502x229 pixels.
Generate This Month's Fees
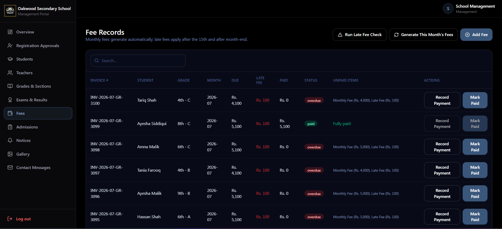click(x=423, y=34)
